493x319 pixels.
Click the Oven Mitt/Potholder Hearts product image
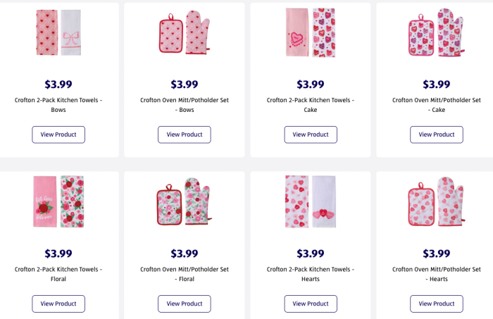pyautogui.click(x=437, y=201)
